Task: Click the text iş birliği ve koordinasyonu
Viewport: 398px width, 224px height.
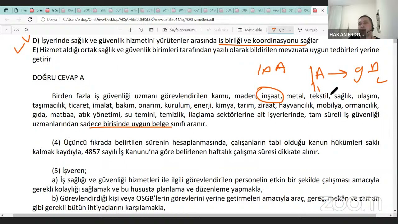Action: pyautogui.click(x=258, y=40)
